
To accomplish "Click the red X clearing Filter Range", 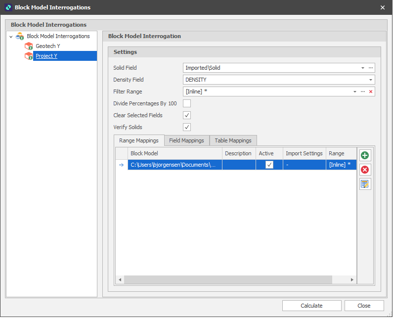I will coord(371,91).
